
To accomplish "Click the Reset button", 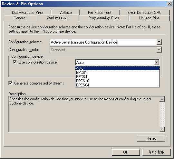I will tap(151, 138).
